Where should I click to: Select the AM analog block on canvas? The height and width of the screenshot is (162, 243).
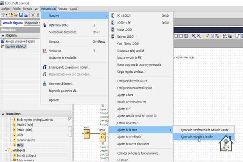point(87,132)
